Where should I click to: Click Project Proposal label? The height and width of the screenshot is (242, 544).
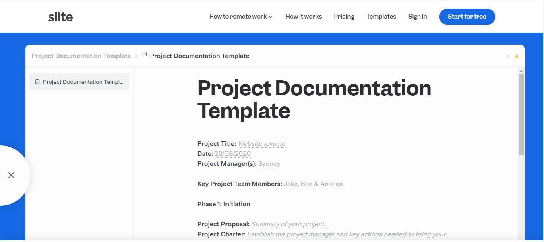tap(223, 224)
